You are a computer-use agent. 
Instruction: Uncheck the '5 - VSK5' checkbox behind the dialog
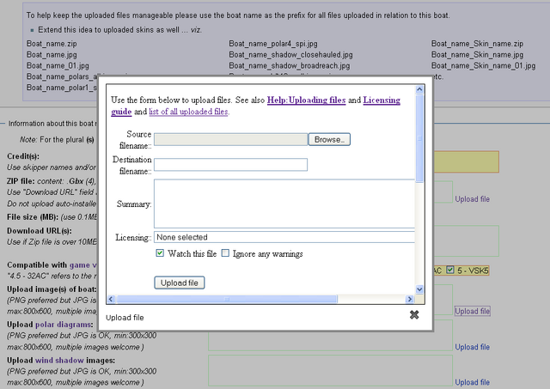pyautogui.click(x=450, y=270)
